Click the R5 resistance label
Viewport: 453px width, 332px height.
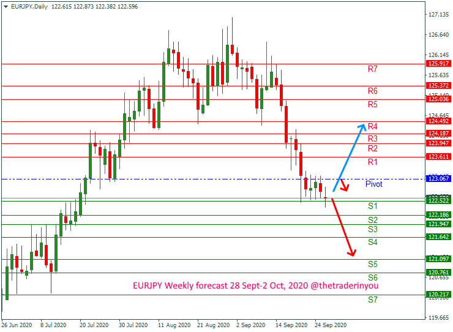click(372, 104)
